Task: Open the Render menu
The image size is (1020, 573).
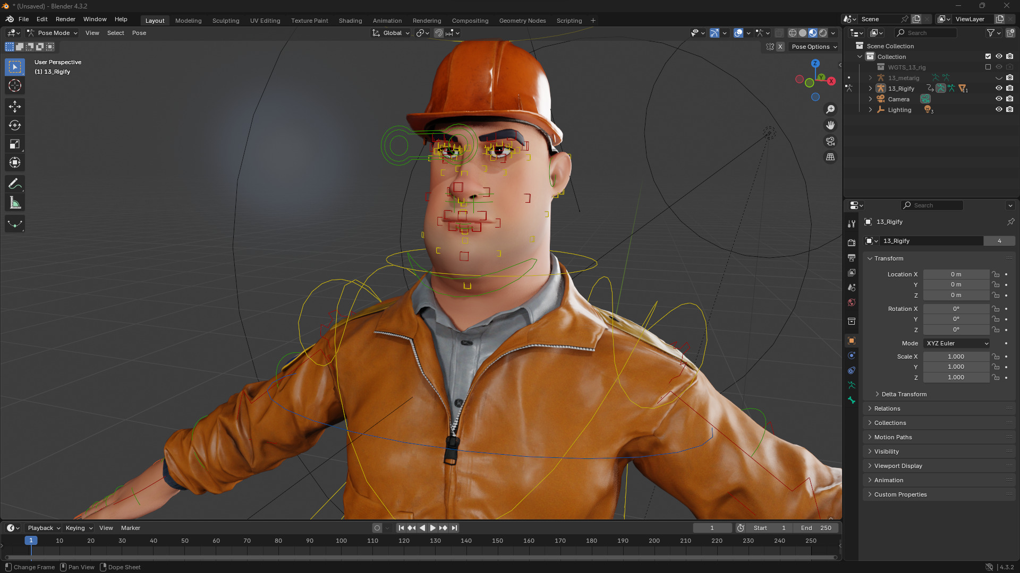Action: [x=65, y=19]
